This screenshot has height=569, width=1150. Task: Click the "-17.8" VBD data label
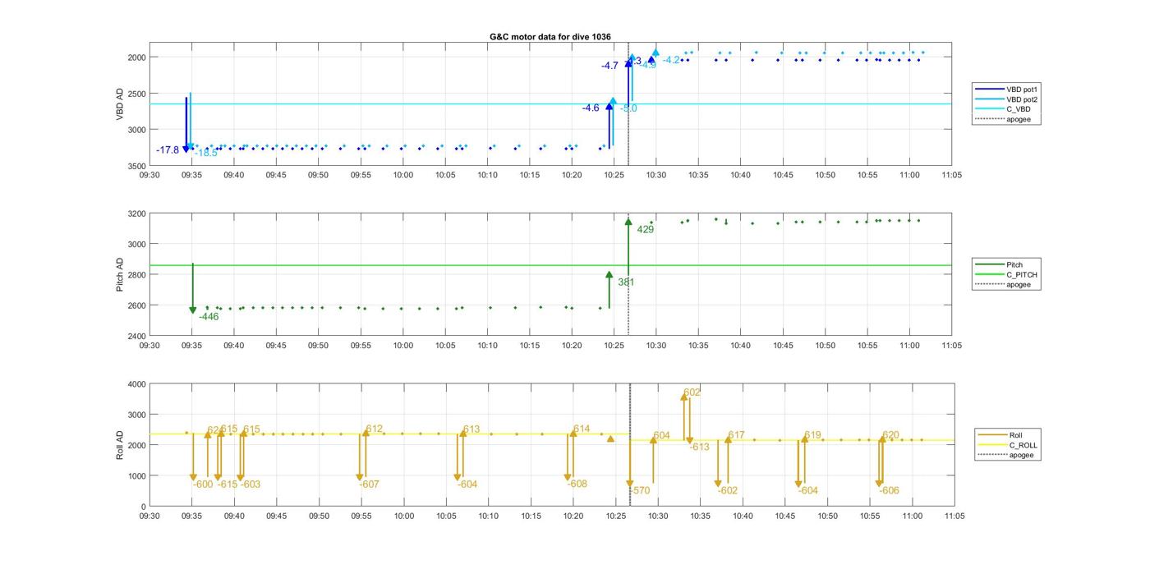pyautogui.click(x=168, y=150)
